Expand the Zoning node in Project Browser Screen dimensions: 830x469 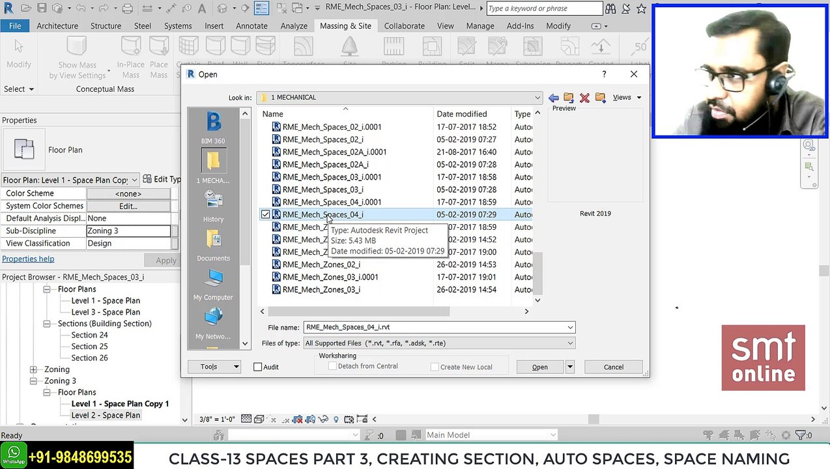(33, 369)
